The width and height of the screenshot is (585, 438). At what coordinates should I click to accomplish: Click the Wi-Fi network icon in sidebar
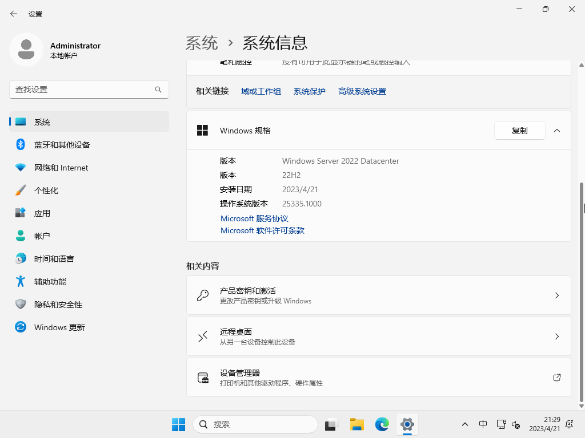[x=21, y=168]
